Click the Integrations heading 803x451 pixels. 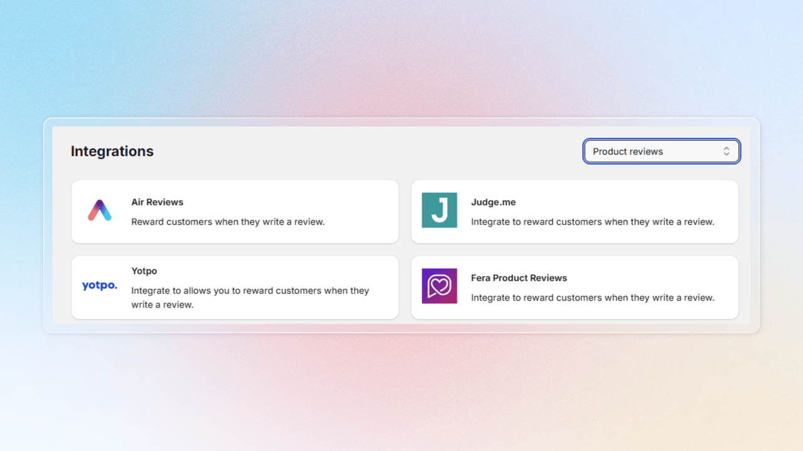point(112,152)
